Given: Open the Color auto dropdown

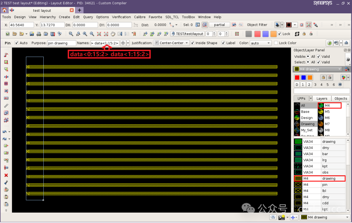Looking at the screenshot, I should tap(260, 43).
